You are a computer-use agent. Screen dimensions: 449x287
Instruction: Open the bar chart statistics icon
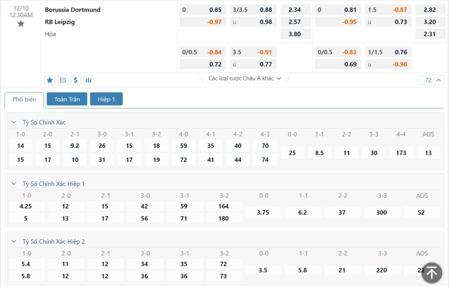pyautogui.click(x=89, y=80)
